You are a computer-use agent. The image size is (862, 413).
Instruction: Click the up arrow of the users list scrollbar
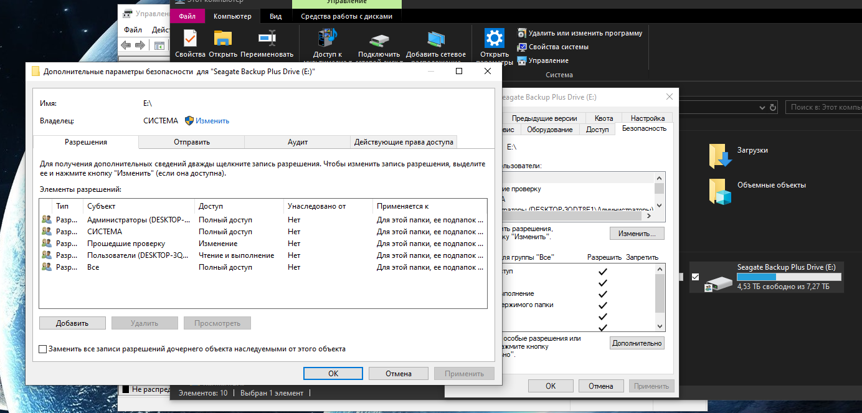(659, 178)
